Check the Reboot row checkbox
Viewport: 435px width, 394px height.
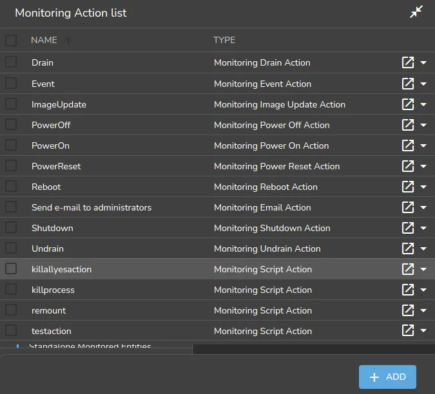(11, 186)
